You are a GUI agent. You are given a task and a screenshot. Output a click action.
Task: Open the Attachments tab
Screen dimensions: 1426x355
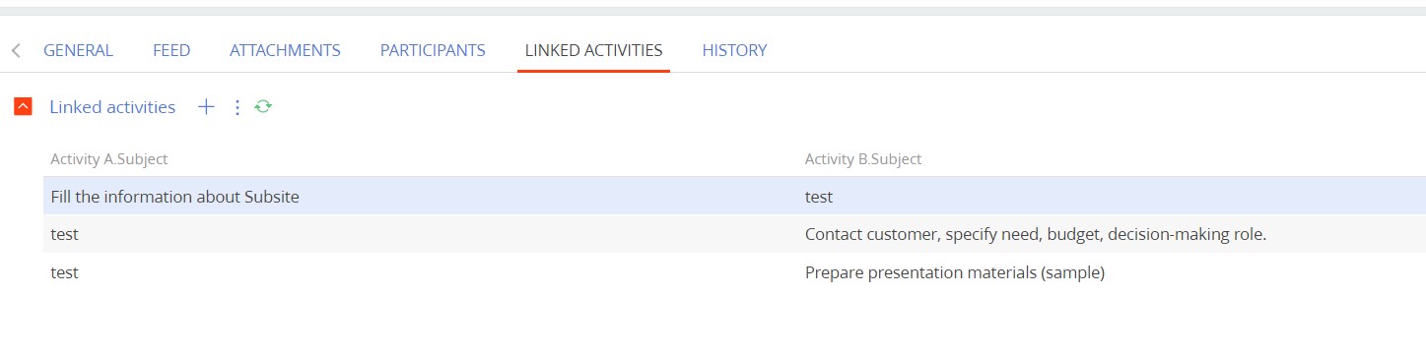285,50
